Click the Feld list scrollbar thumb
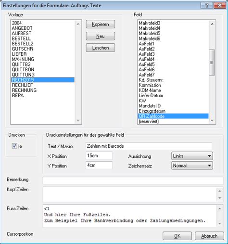This screenshot has height=244, width=228. (x=212, y=63)
